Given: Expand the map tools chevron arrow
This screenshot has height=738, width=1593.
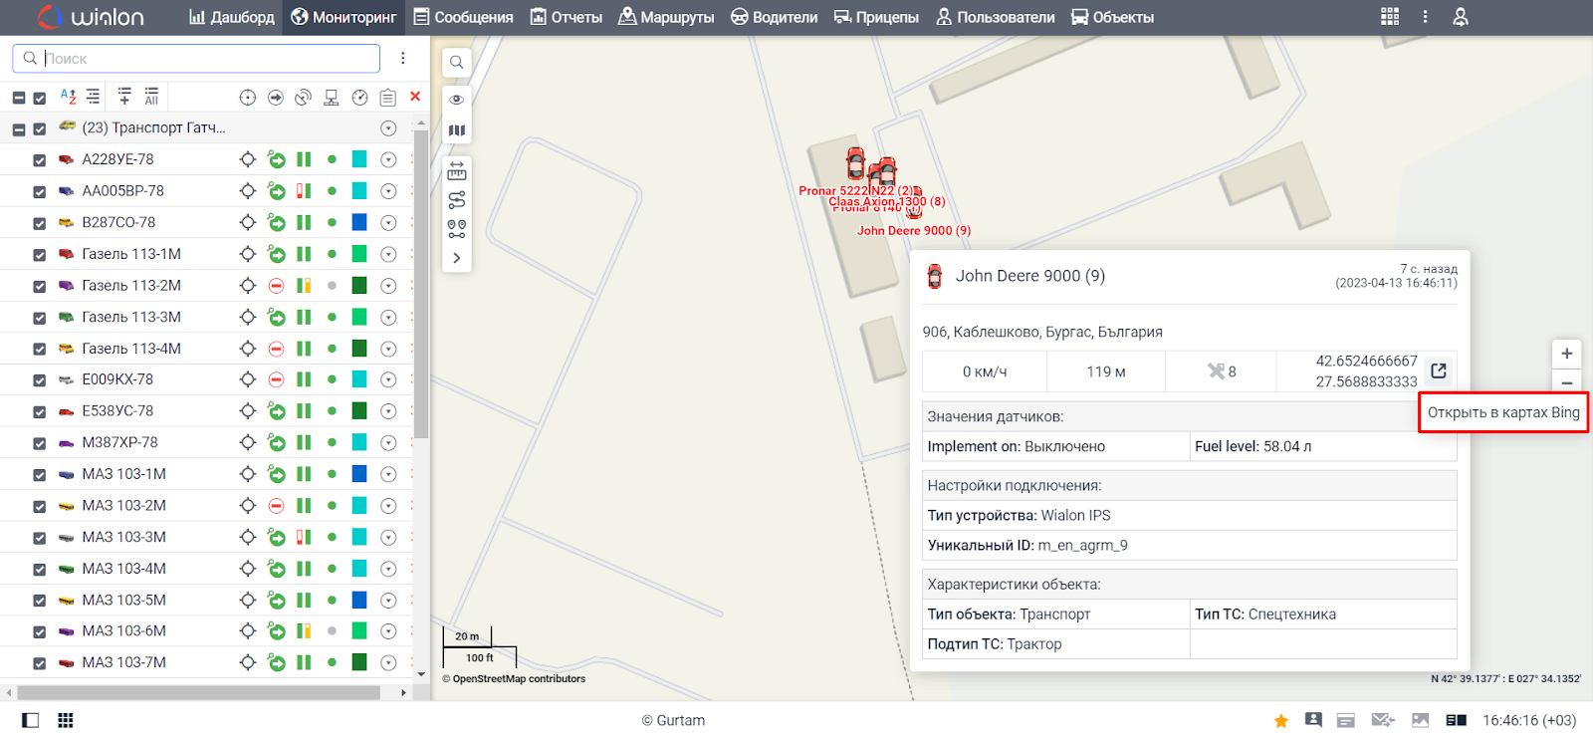Looking at the screenshot, I should pyautogui.click(x=456, y=258).
